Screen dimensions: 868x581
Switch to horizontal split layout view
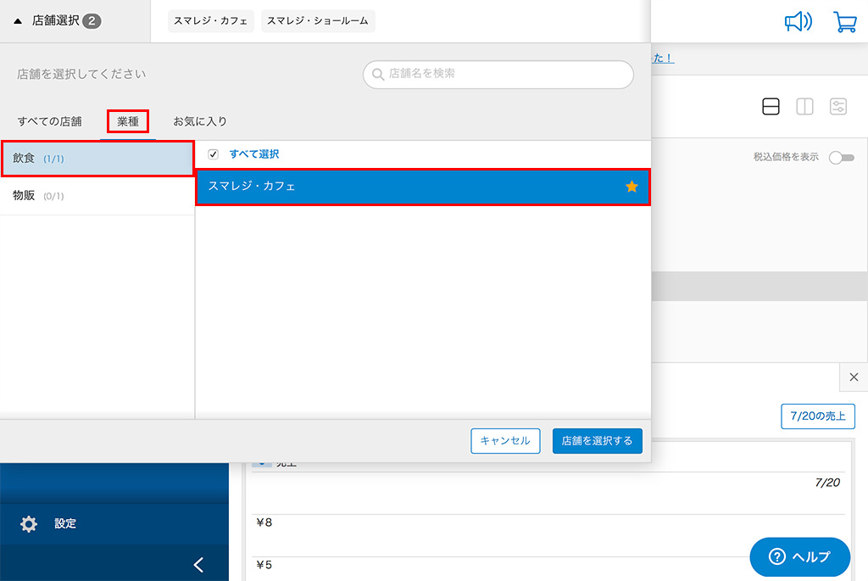tap(771, 106)
